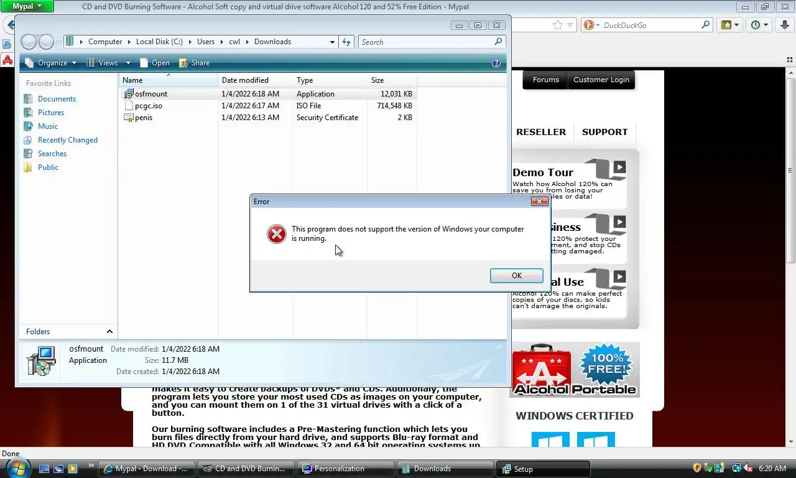Select the security certificate file row

(267, 117)
